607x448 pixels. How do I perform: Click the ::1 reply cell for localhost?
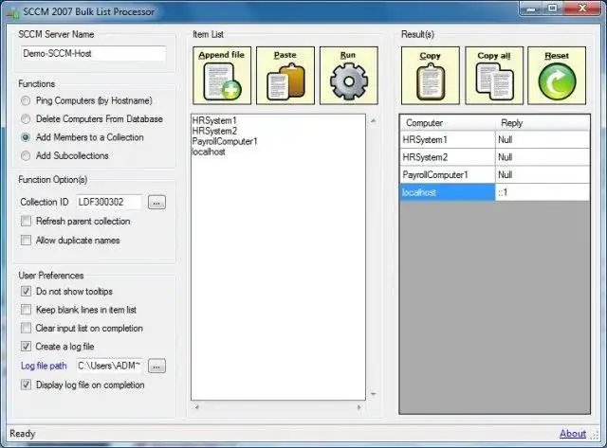pyautogui.click(x=543, y=192)
